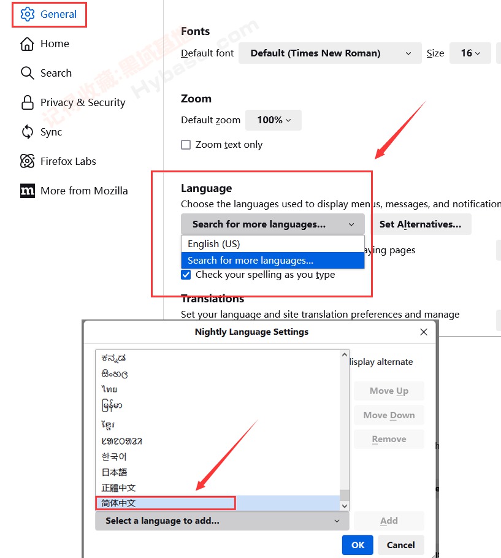Screen dimensions: 501x558
Task: Click the Mozilla 'm' logo icon
Action: click(x=28, y=191)
